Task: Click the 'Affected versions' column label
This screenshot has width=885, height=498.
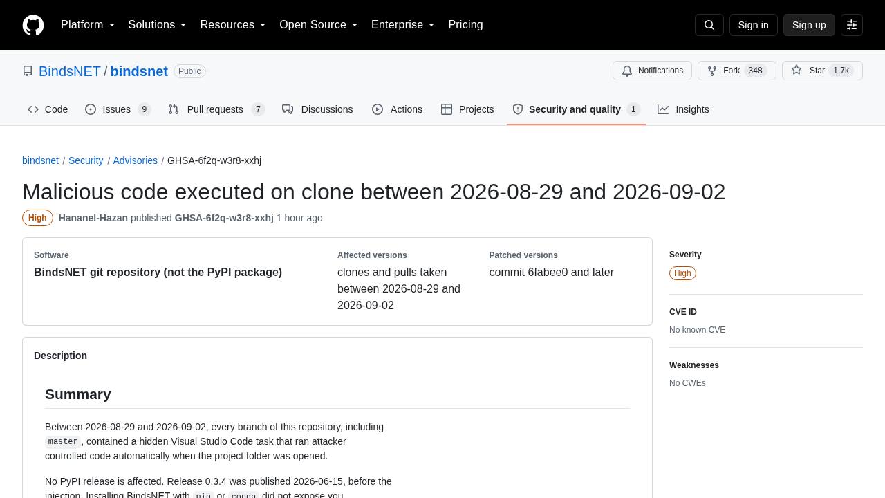Action: 372,255
